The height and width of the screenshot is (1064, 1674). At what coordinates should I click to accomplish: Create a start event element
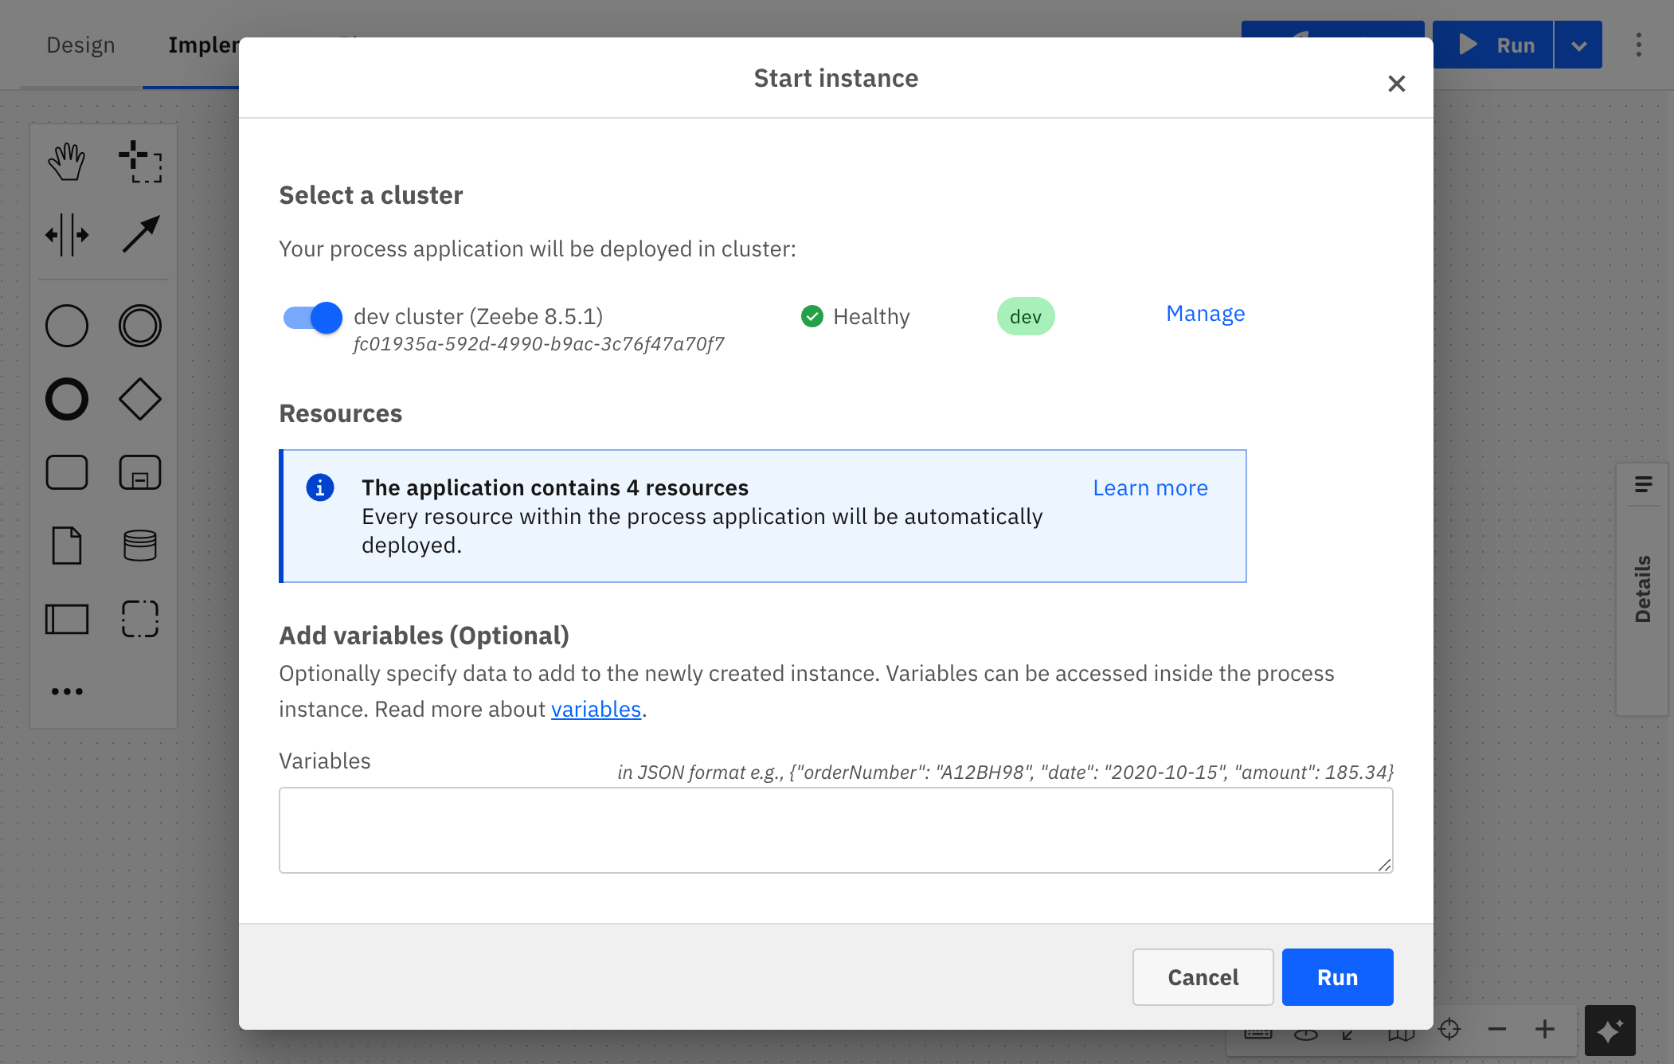coord(67,325)
